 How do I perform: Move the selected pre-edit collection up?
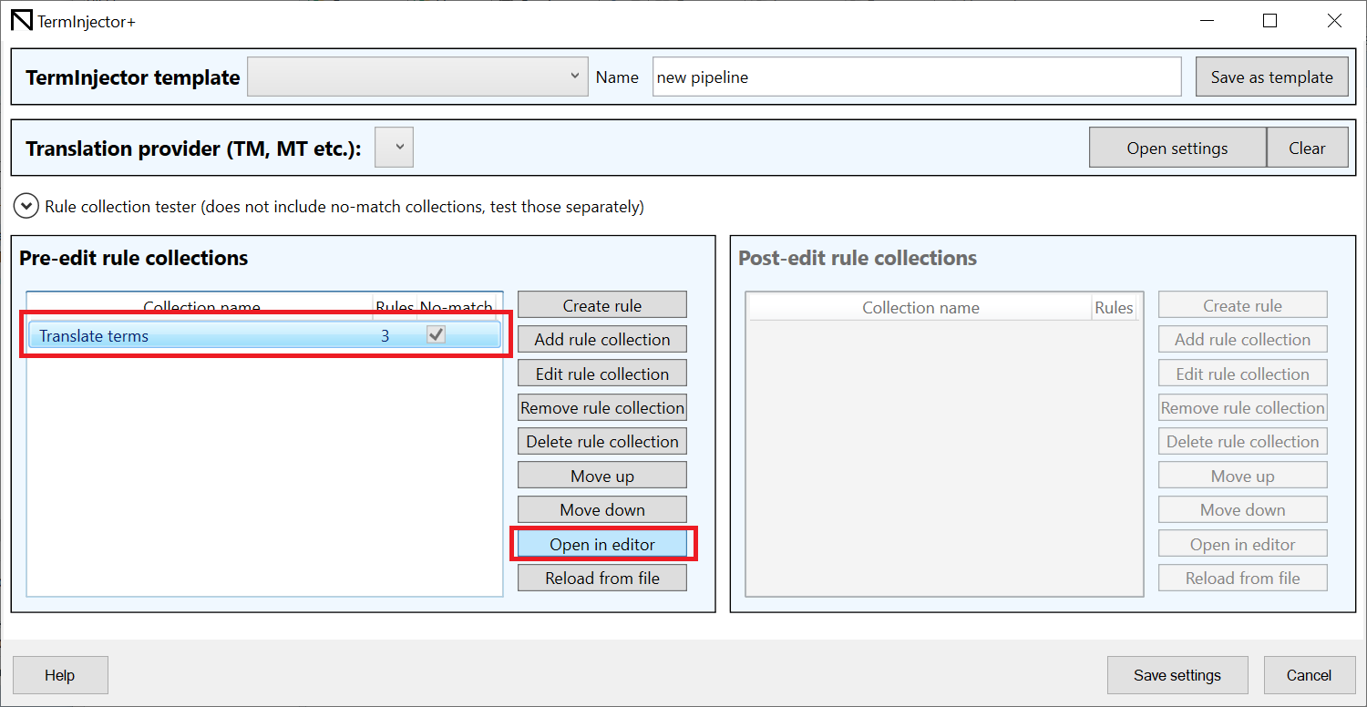[601, 476]
